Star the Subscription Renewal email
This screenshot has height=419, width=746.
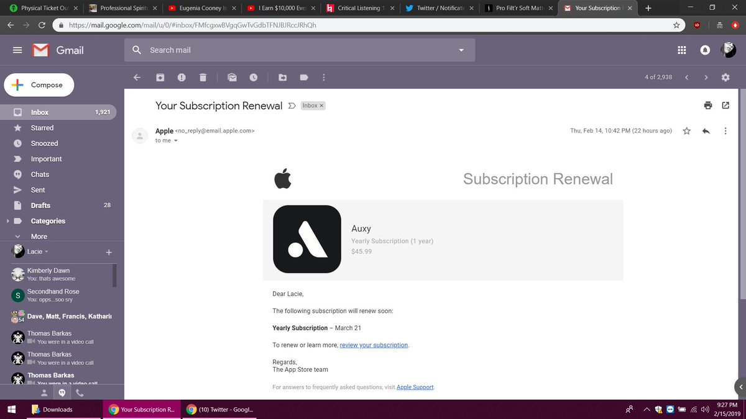tap(686, 131)
